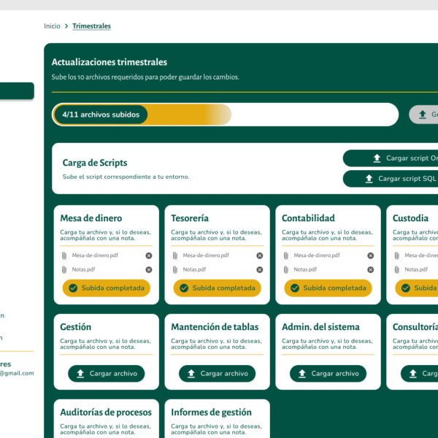438x438 pixels.
Task: Remove Mesa-de-dinero.pdf in Mesa de dinero card
Action: coord(149,255)
